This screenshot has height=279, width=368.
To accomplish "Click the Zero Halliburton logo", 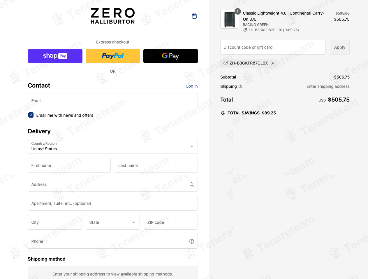I will click(x=113, y=16).
